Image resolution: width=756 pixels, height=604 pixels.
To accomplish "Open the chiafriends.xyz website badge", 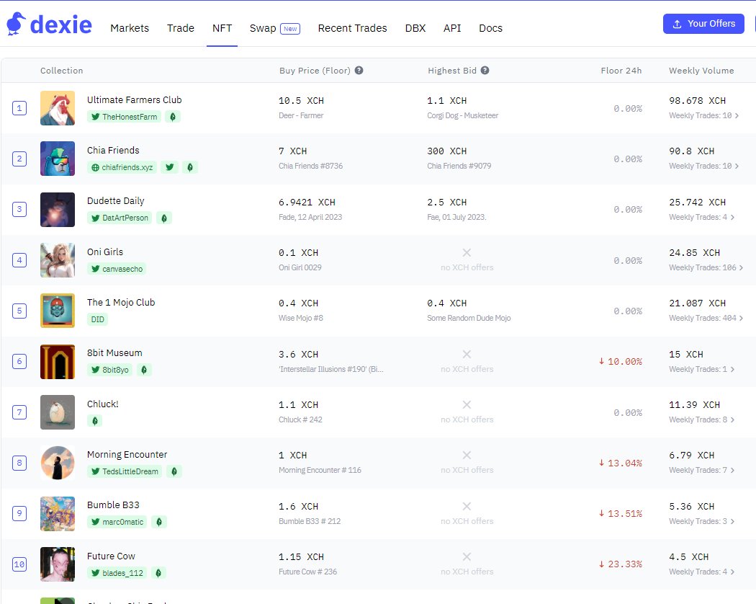I will 122,167.
